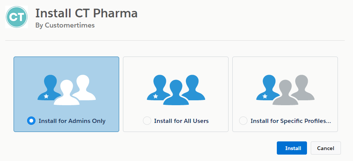Select the Install for Specific Profiles radio button

tap(243, 121)
